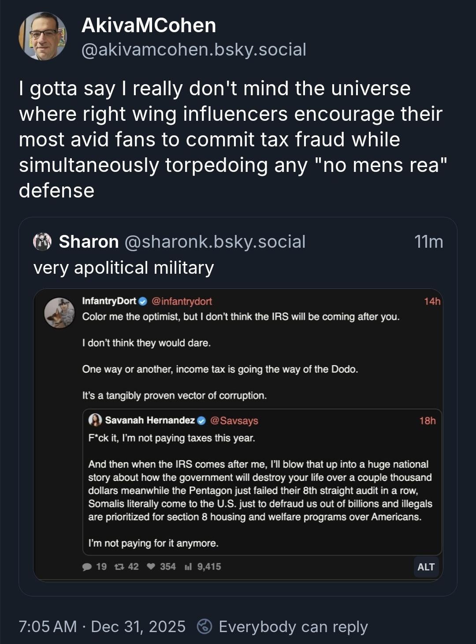476x644 pixels.
Task: Click the 11m timestamp on the quoted post
Action: [428, 242]
